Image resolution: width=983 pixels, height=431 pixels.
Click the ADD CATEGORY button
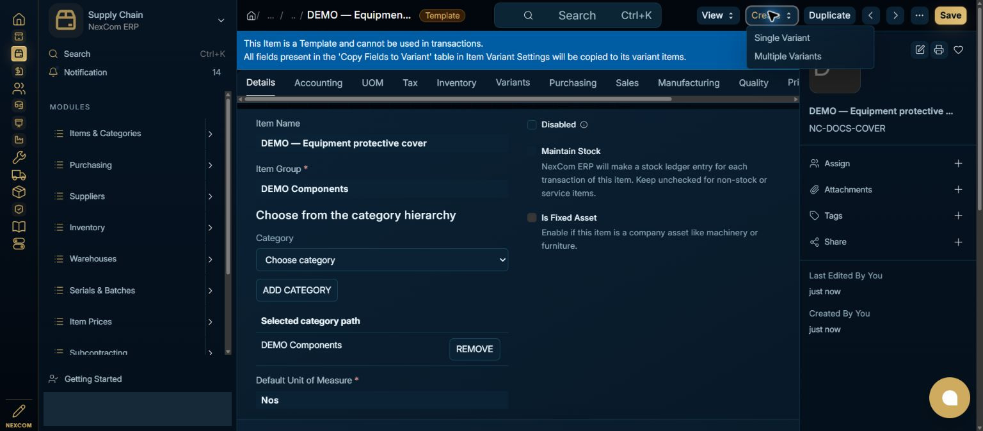tap(297, 290)
